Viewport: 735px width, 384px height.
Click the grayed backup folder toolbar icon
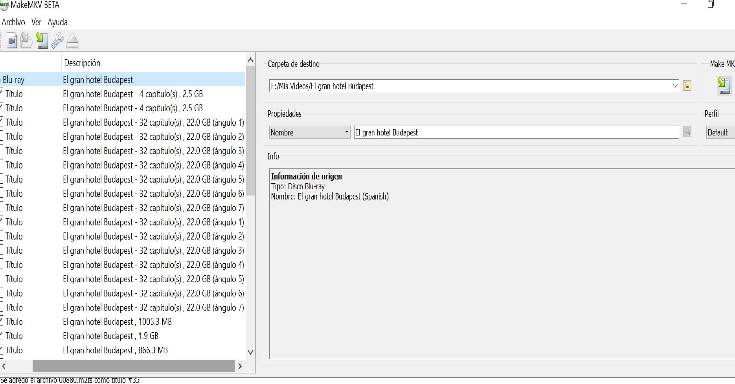coord(26,40)
